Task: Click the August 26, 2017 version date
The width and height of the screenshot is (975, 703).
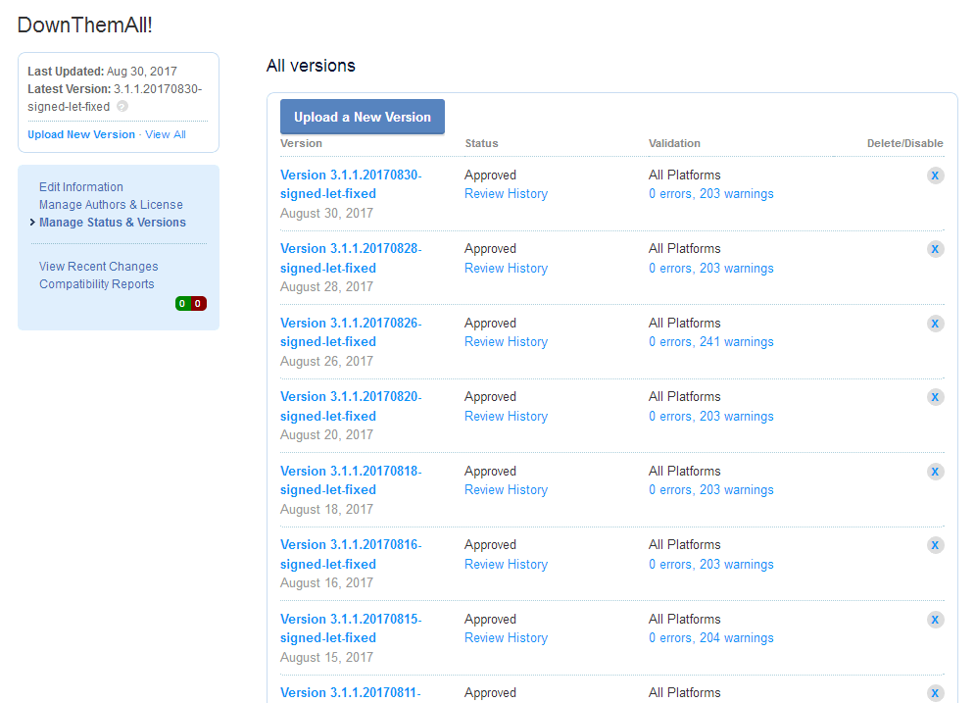Action: tap(326, 362)
